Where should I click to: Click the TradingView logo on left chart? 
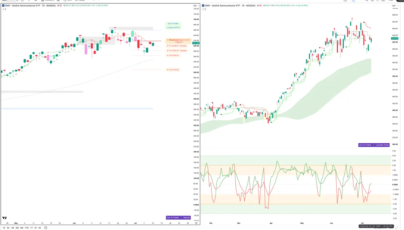4,219
